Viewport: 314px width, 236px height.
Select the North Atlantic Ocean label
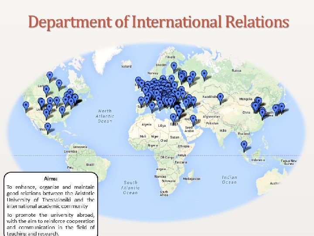pyautogui.click(x=105, y=116)
